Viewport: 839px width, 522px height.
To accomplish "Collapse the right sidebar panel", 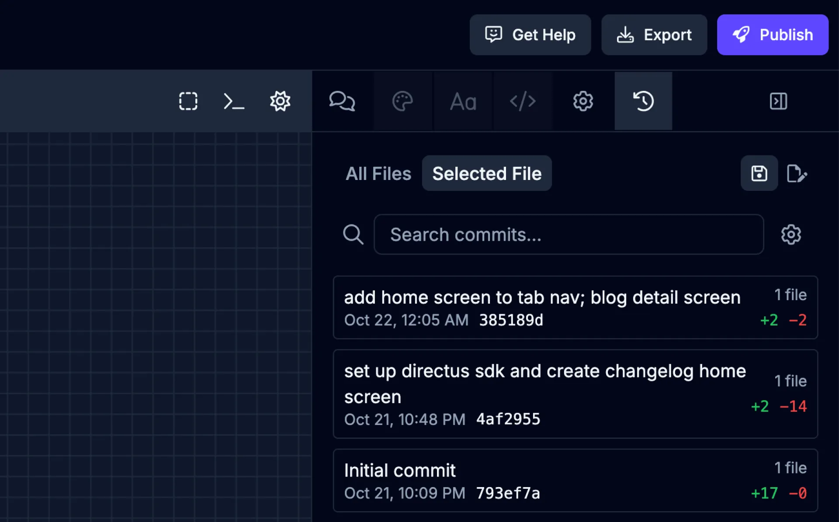I will click(x=778, y=101).
